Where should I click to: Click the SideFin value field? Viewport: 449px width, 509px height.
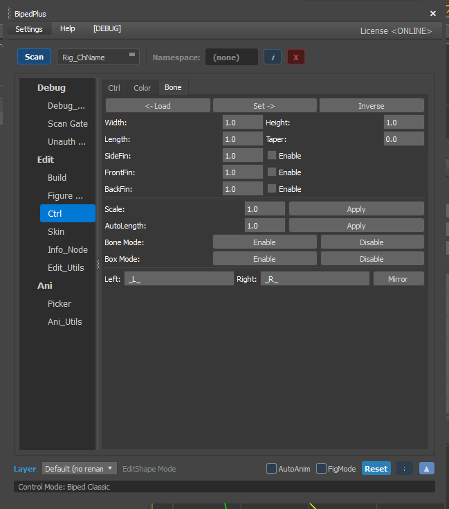243,156
